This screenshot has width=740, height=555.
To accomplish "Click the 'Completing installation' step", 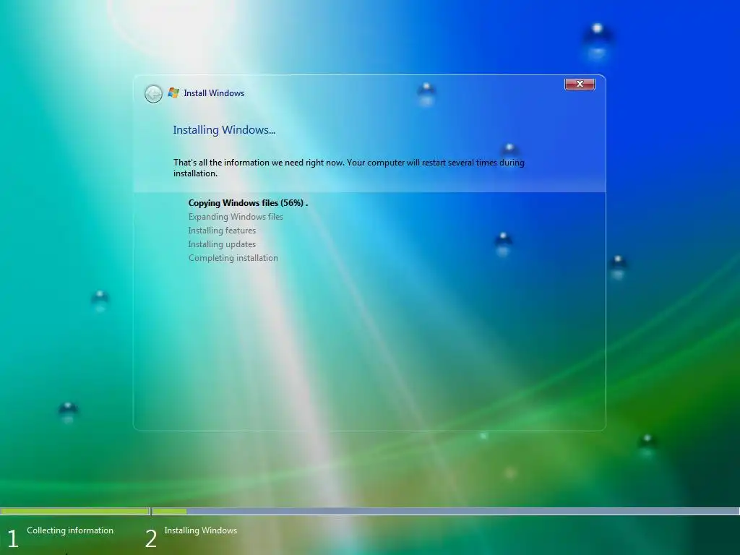I will [x=233, y=258].
